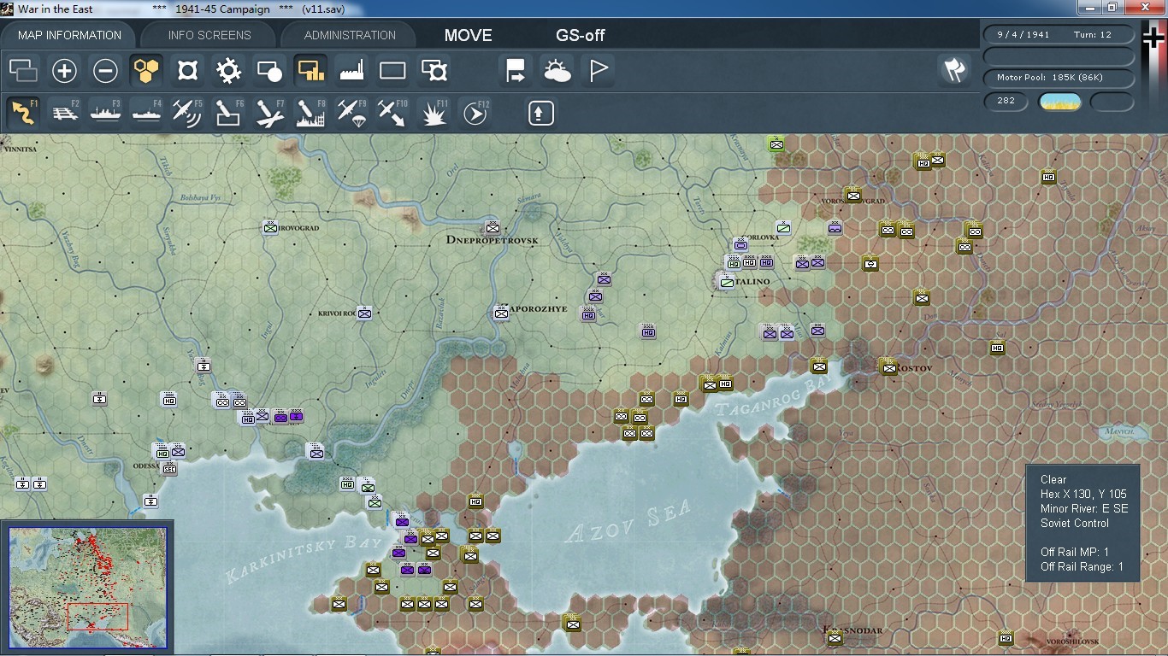1168x656 pixels.
Task: Select the F8 bomb city mode
Action: coord(310,113)
